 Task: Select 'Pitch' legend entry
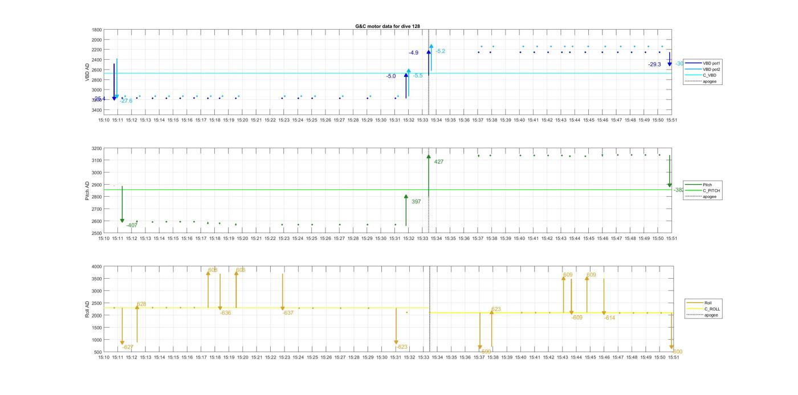[x=708, y=185]
